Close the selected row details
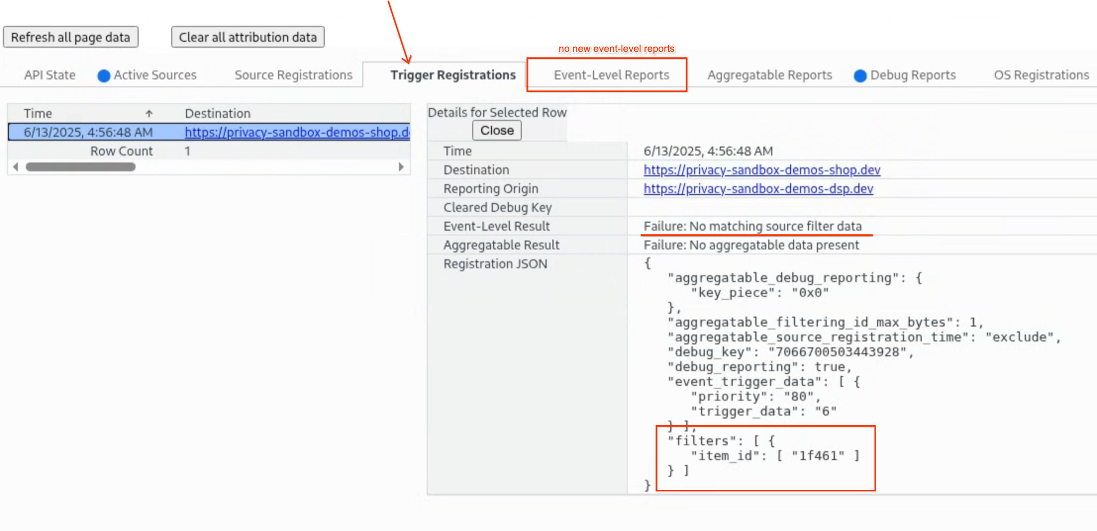1097x531 pixels. [497, 131]
